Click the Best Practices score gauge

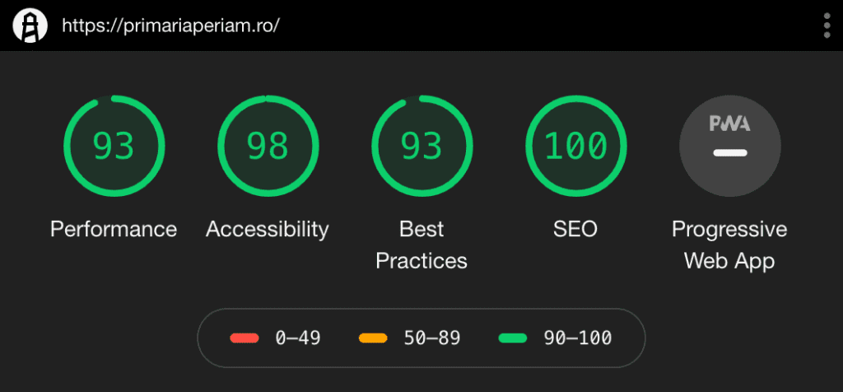click(421, 146)
